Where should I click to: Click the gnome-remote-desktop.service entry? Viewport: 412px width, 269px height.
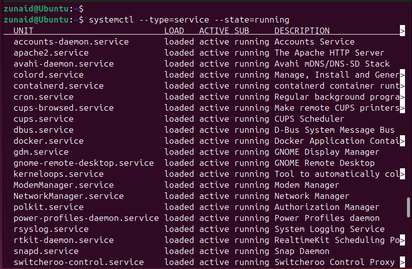coord(83,163)
